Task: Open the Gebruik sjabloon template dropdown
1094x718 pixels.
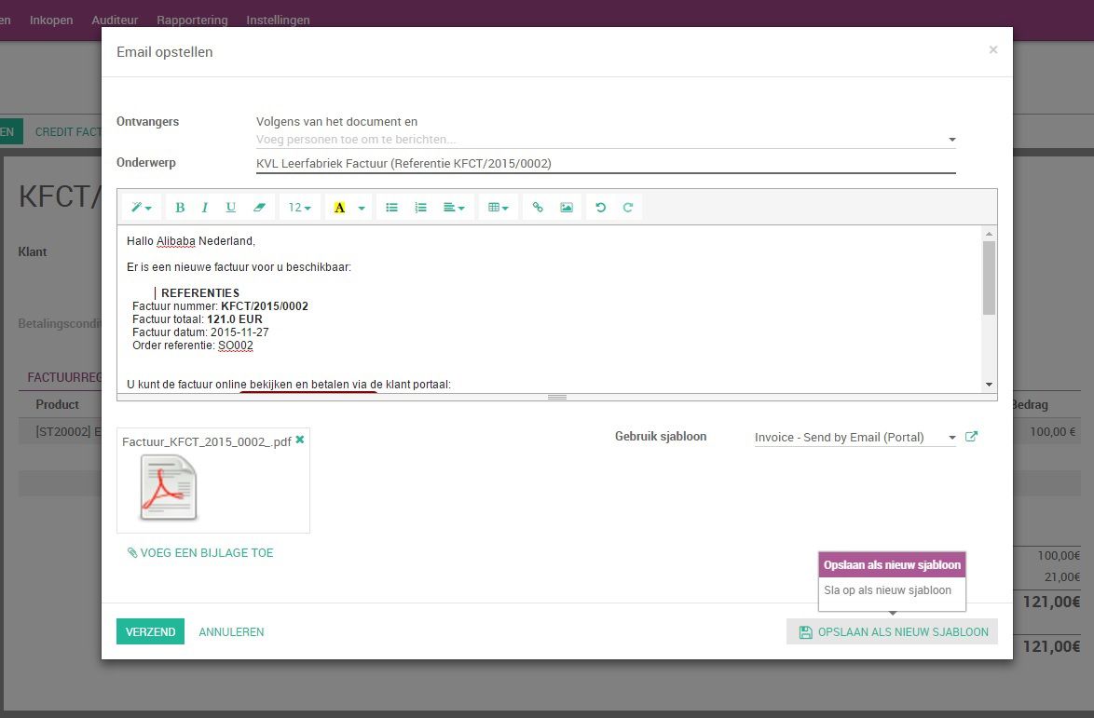Action: [854, 437]
